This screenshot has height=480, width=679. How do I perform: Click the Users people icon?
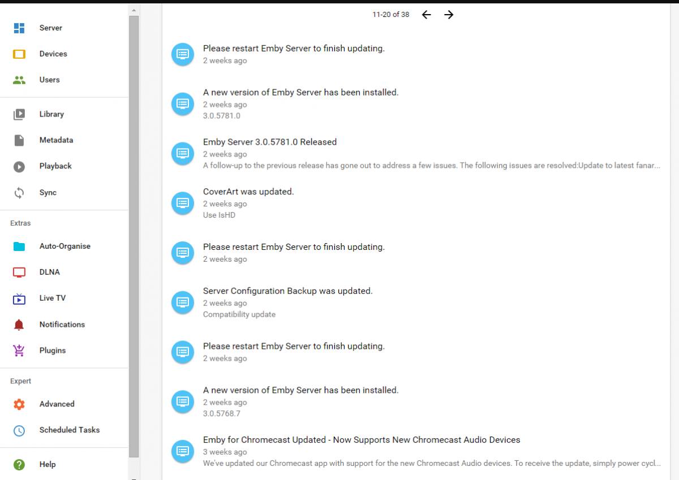point(19,80)
